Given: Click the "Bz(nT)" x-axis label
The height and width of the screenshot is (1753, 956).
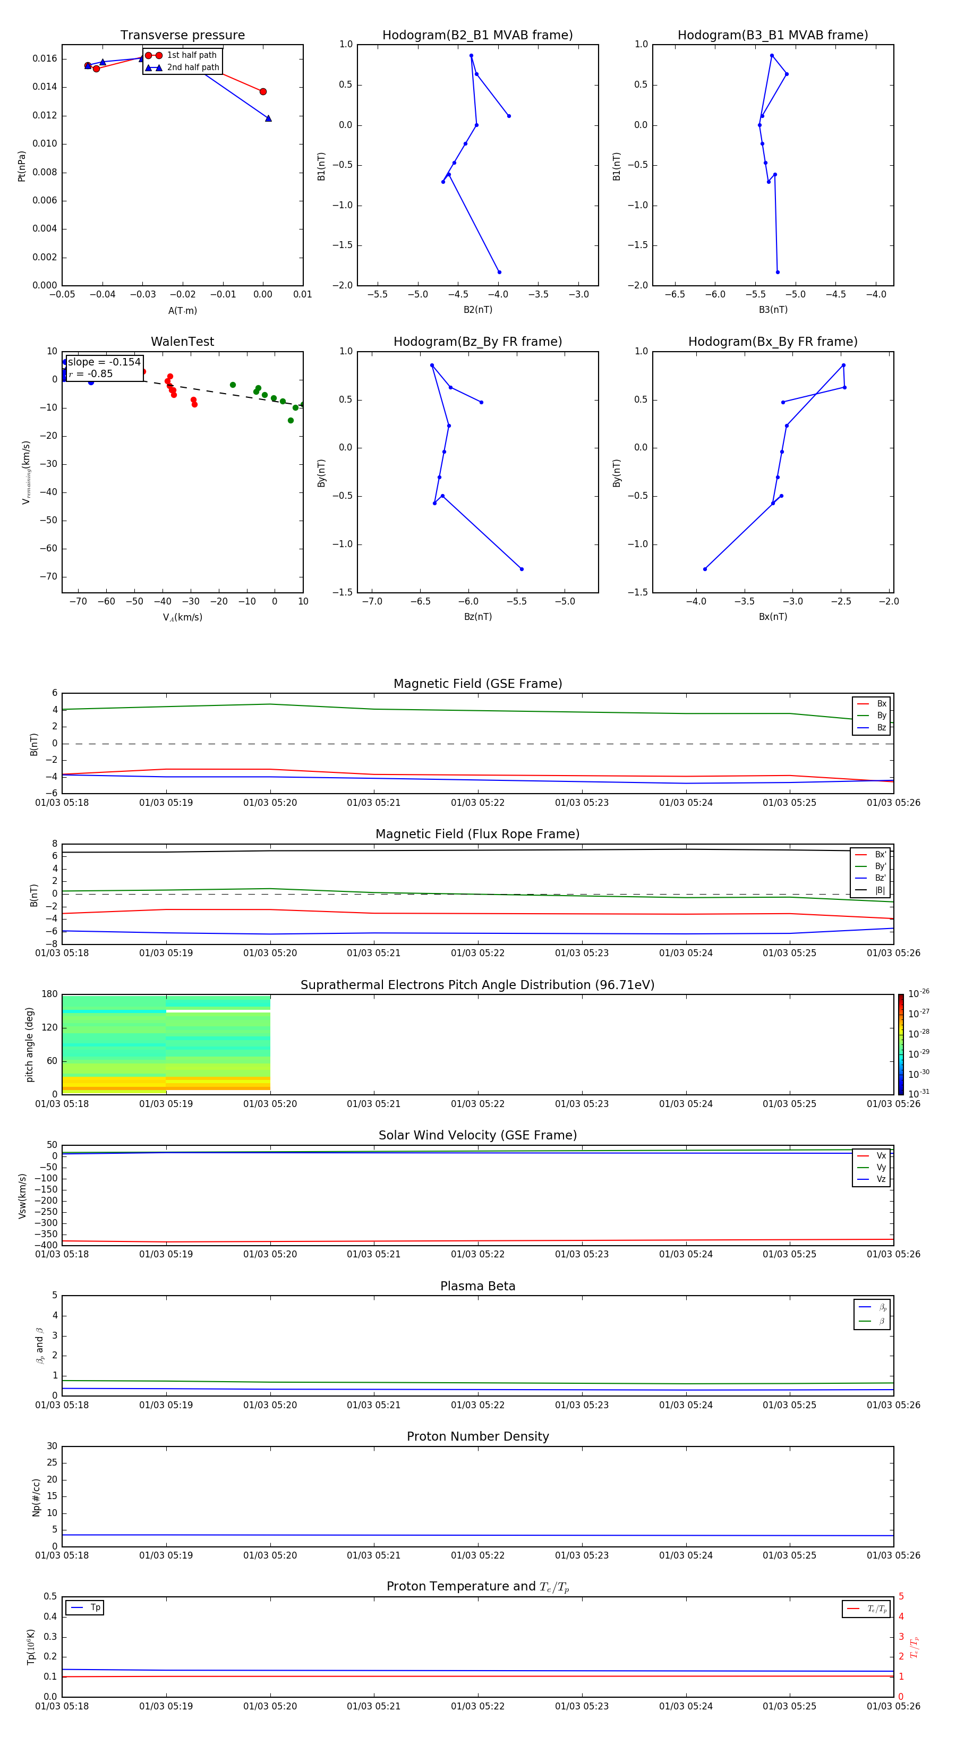Looking at the screenshot, I should [x=477, y=617].
